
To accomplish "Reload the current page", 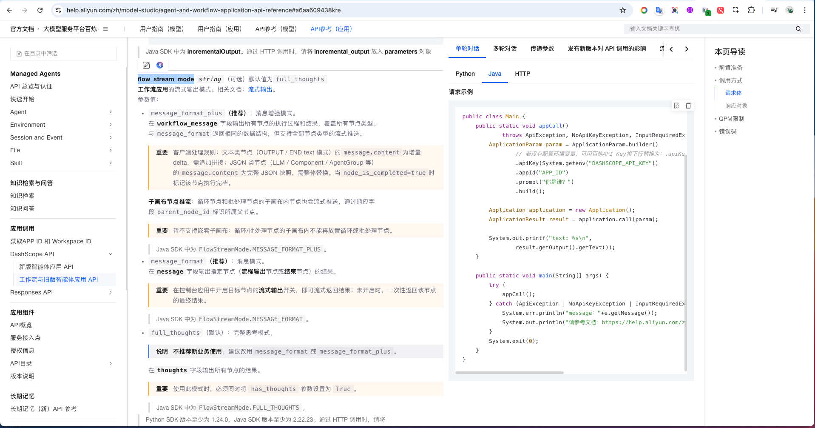I will tap(40, 10).
